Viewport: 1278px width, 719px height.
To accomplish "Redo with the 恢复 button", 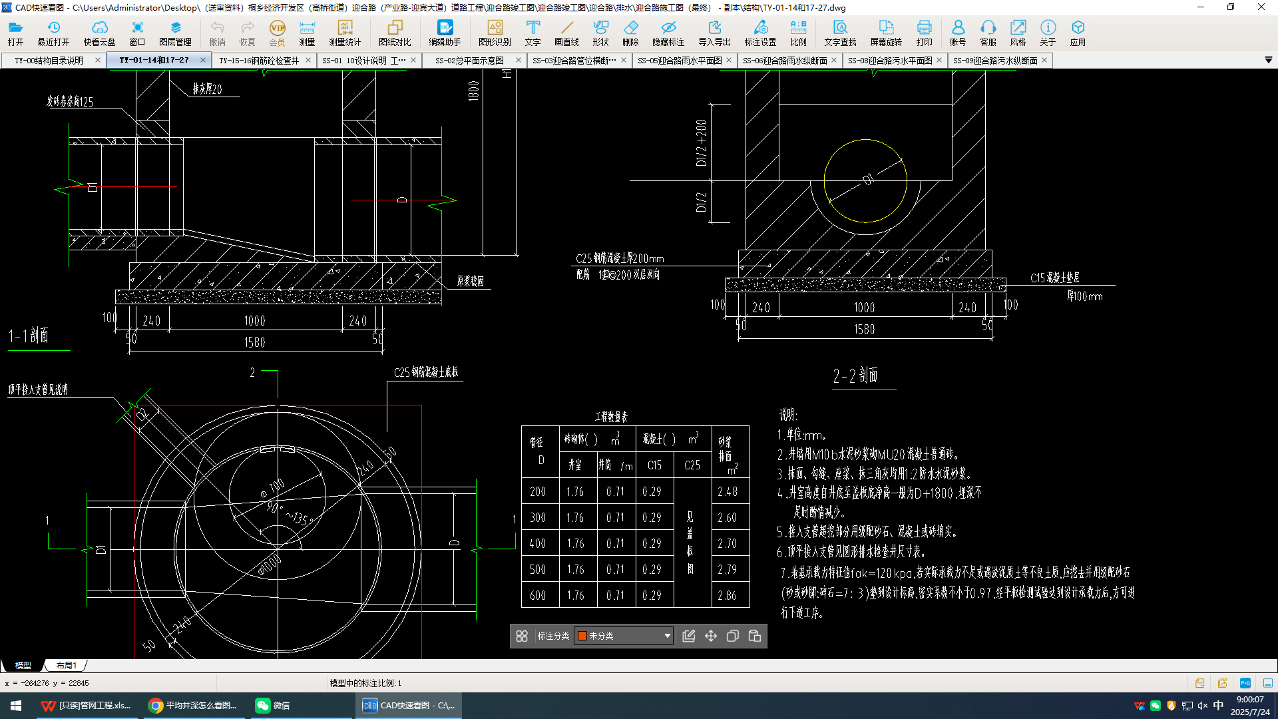I will pos(247,33).
